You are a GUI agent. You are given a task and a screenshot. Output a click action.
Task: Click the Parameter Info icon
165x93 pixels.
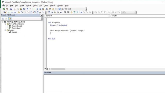[58, 12]
